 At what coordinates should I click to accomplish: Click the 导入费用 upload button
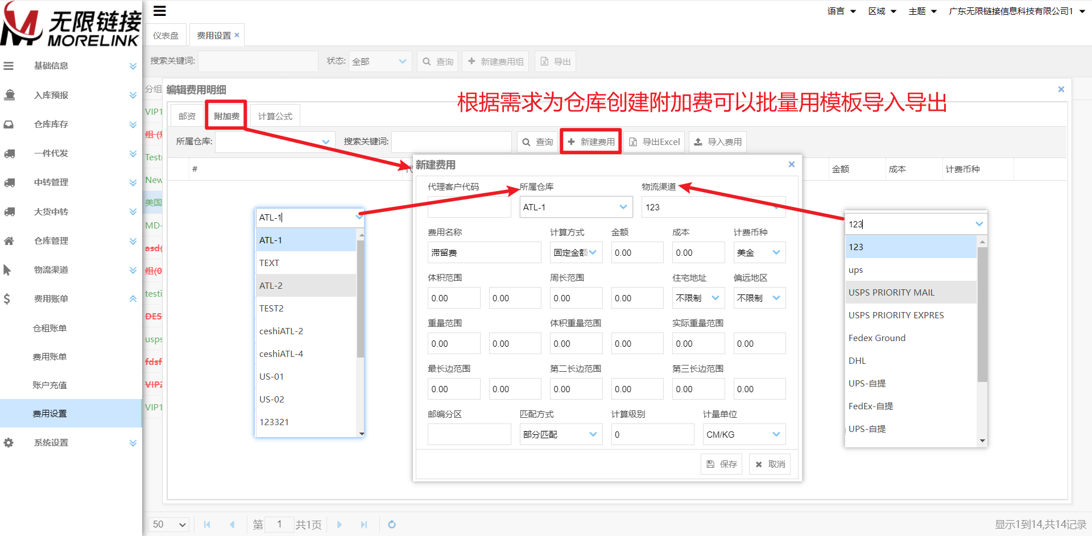[x=718, y=142]
